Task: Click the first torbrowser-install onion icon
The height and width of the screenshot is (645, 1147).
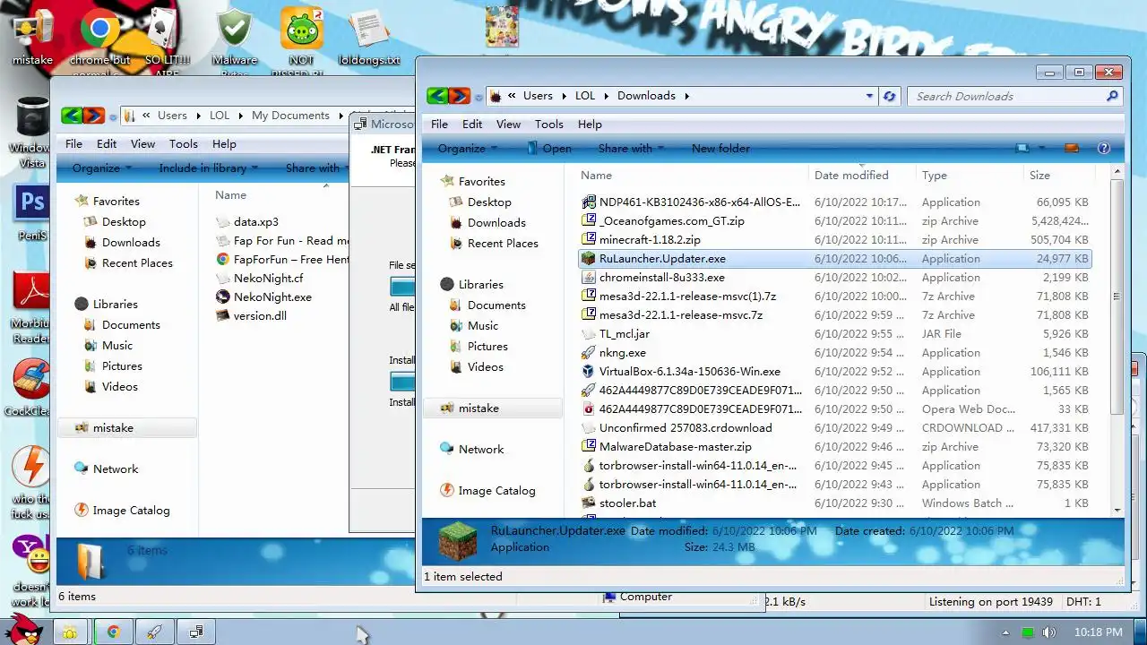Action: pos(588,465)
